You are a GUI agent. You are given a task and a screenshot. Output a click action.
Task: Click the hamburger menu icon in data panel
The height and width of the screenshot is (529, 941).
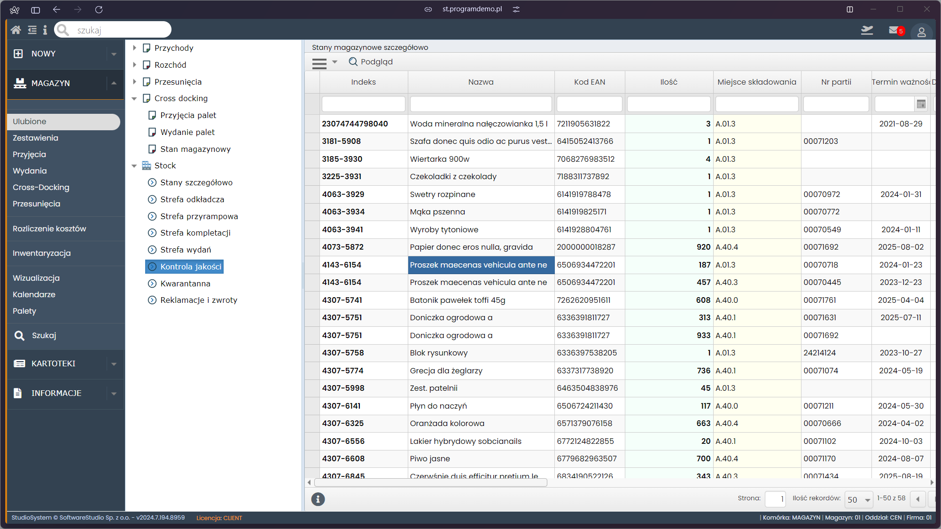point(319,62)
